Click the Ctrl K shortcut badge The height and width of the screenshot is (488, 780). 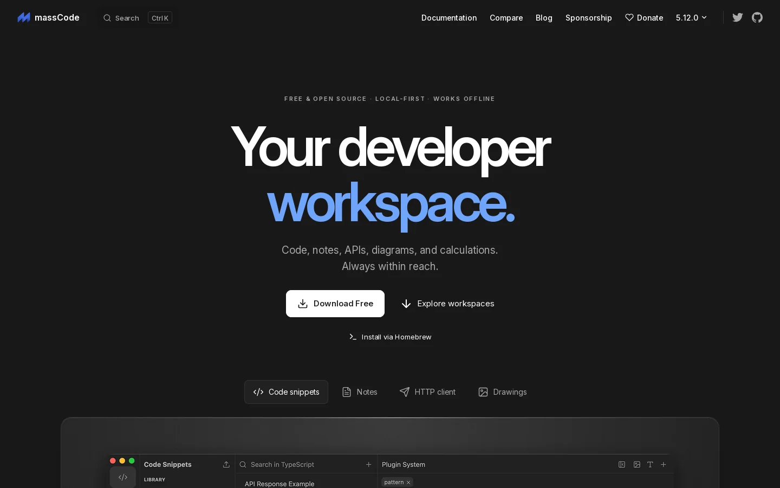click(x=160, y=18)
